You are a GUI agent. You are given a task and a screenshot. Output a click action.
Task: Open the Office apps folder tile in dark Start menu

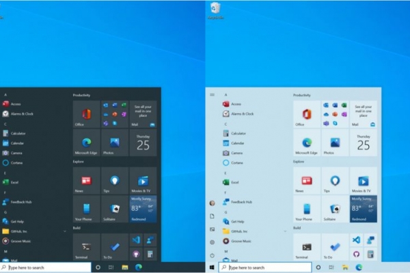[x=115, y=114]
